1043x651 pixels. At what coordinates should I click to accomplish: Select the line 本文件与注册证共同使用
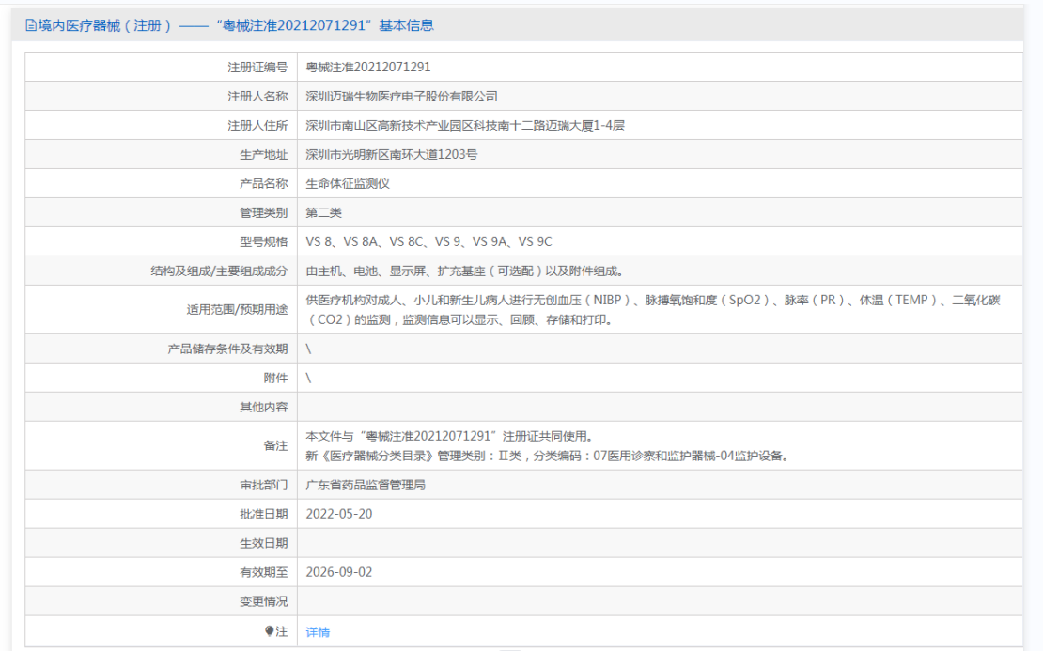click(449, 436)
